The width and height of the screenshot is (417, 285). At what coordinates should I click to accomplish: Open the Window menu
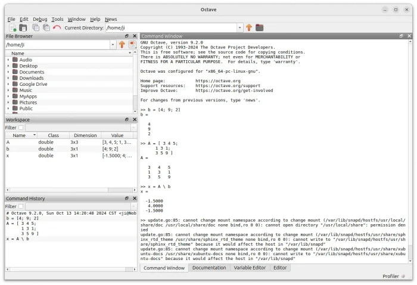click(x=76, y=19)
